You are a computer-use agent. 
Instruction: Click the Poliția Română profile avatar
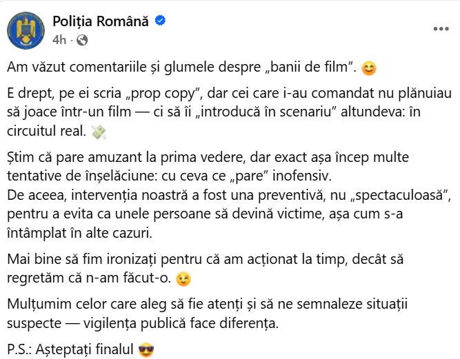coord(26,30)
